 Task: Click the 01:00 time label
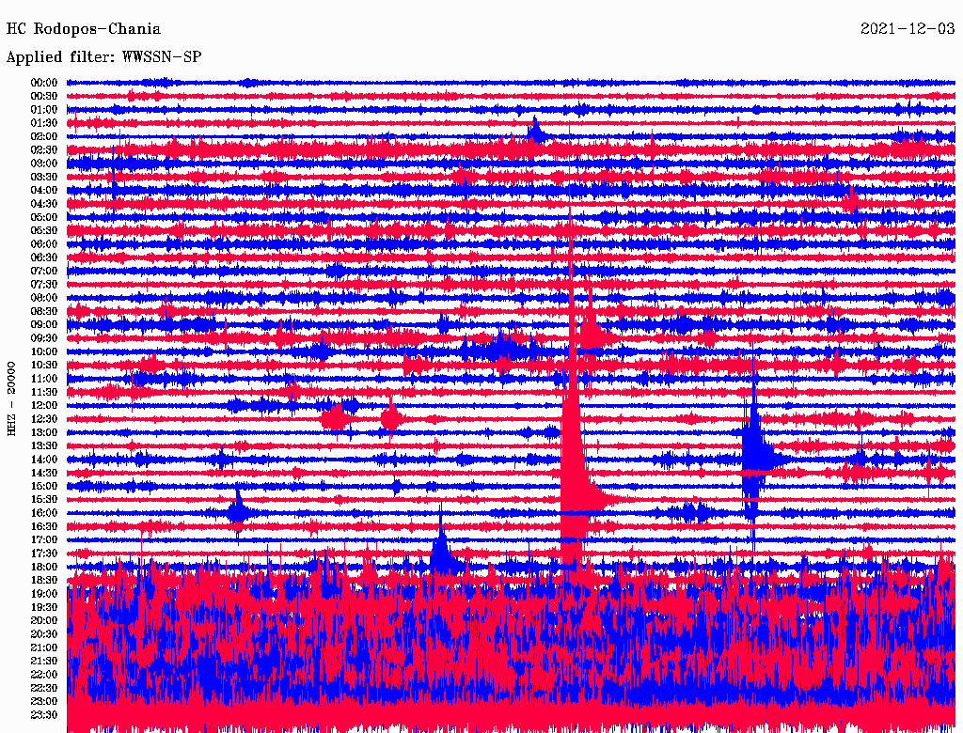[44, 109]
